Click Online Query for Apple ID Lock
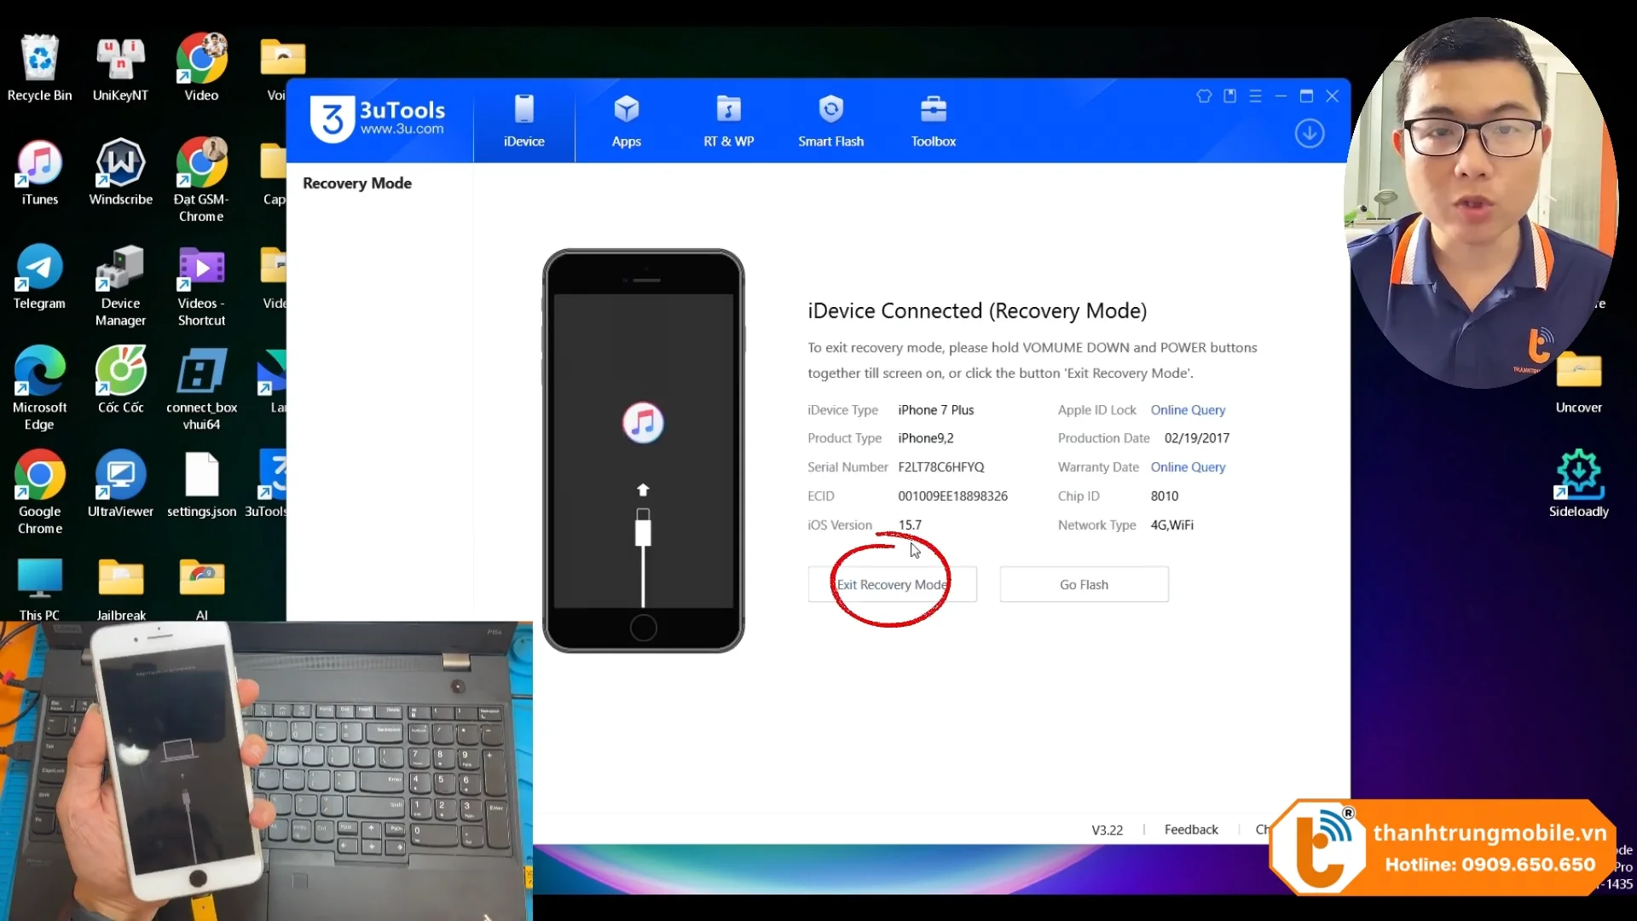The width and height of the screenshot is (1637, 921). pyautogui.click(x=1188, y=410)
